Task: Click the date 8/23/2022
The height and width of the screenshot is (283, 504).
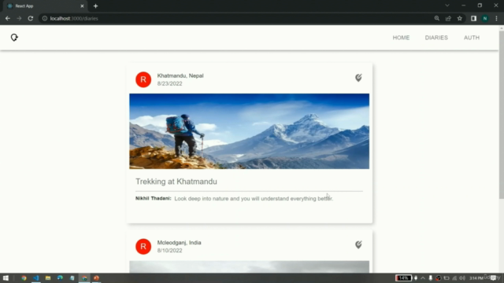Action: pos(170,84)
